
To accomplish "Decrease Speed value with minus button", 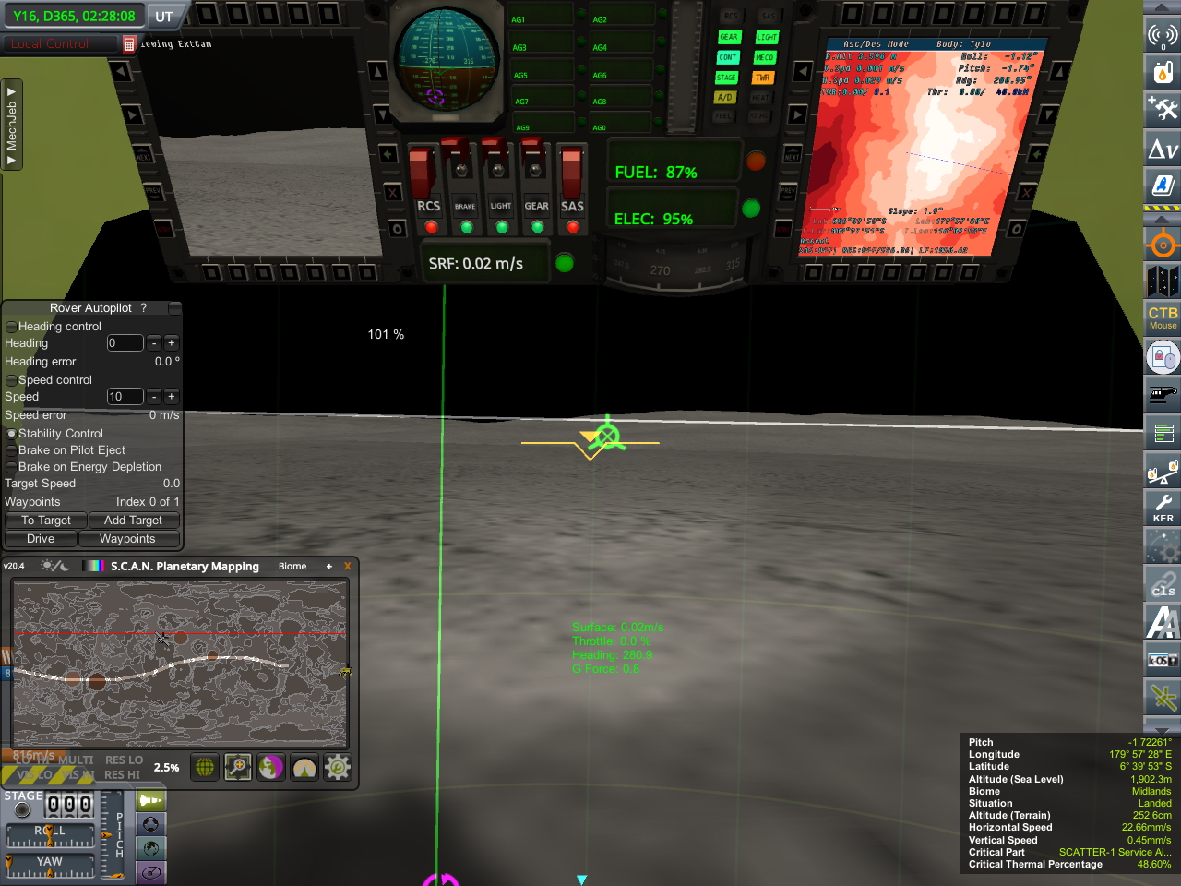I will pos(154,397).
